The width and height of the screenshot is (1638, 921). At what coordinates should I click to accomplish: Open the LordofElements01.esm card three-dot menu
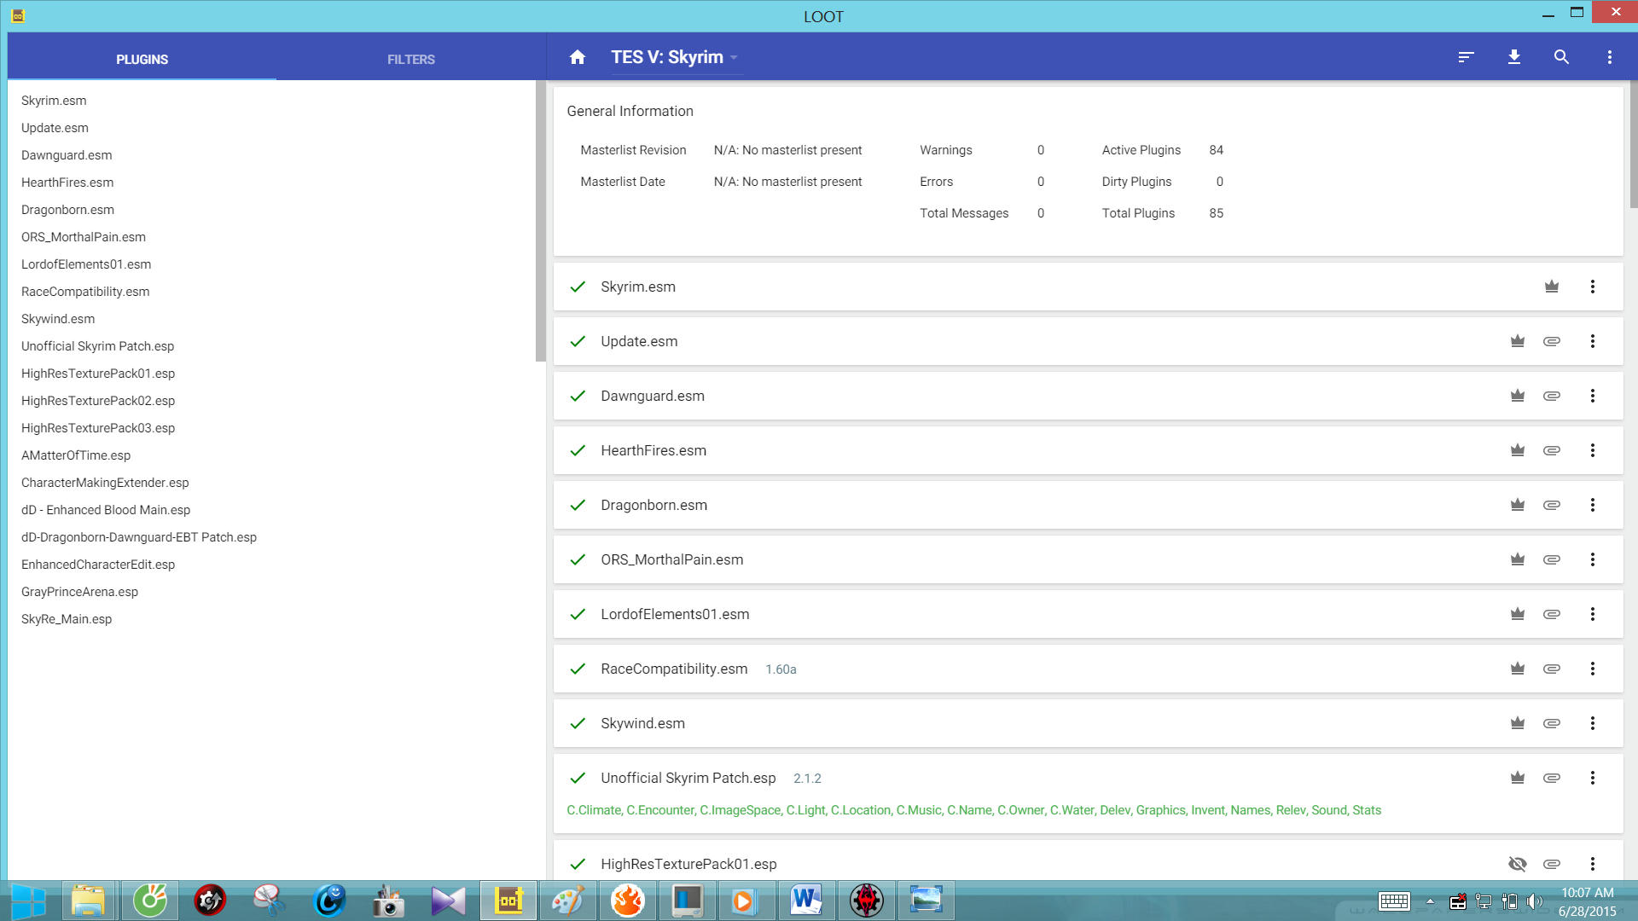click(x=1592, y=614)
